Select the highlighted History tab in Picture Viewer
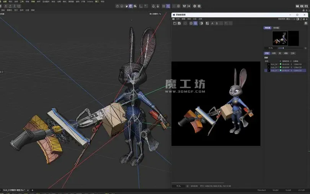310x194 pixels. (267, 53)
